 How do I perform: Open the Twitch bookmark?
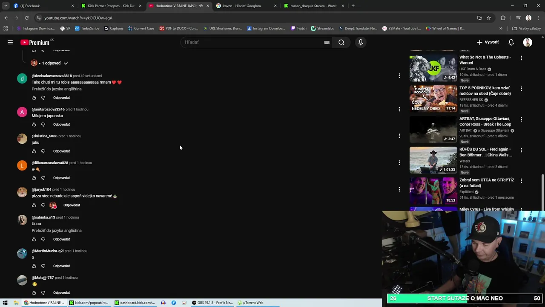pos(298,29)
